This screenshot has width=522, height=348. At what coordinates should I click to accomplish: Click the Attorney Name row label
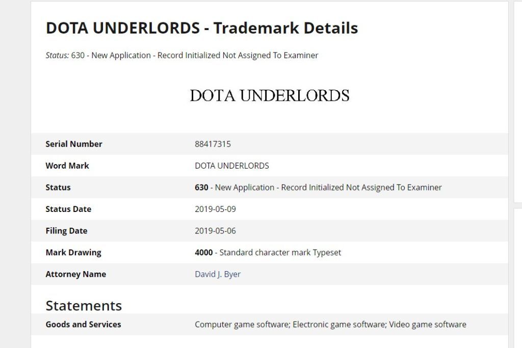[x=76, y=274]
